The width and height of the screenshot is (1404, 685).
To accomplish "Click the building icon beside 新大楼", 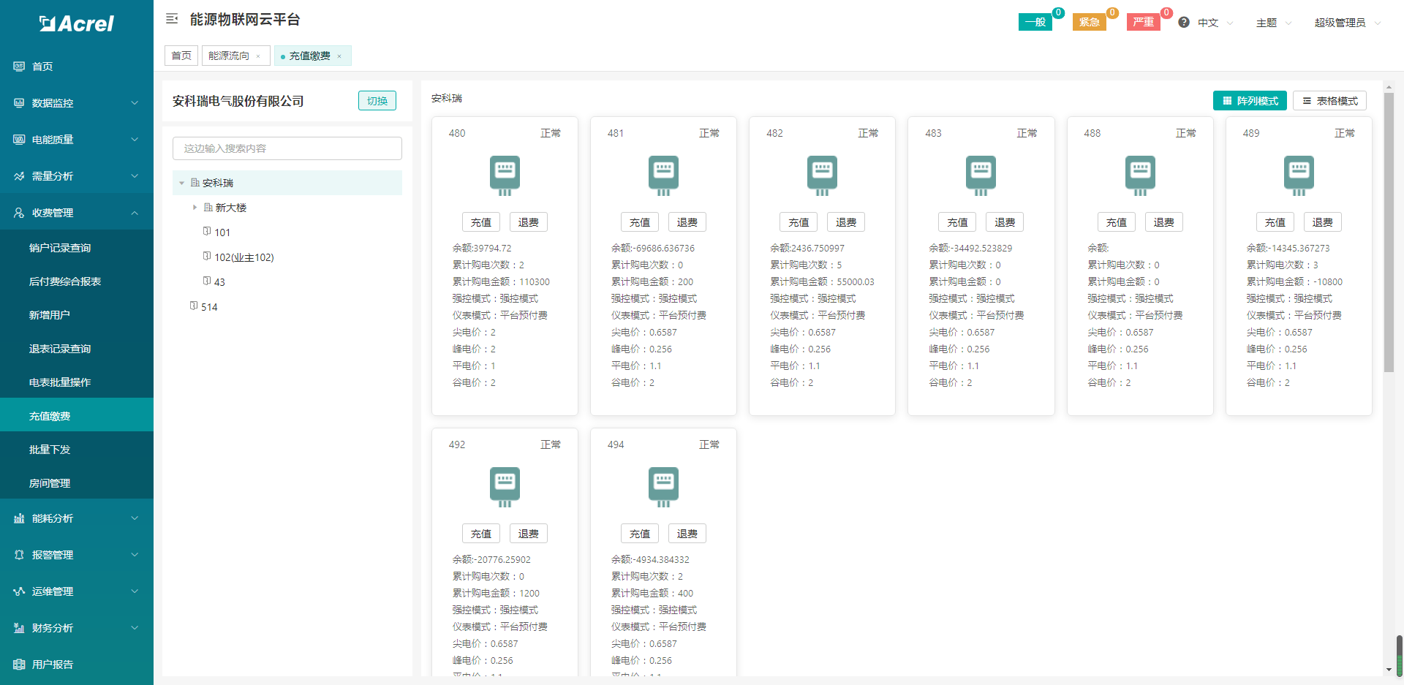I will click(208, 208).
